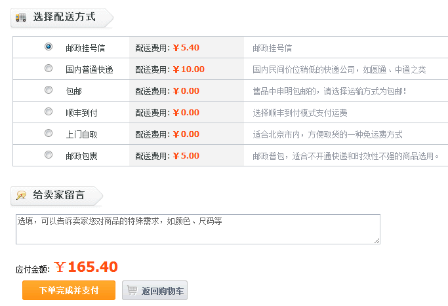
Task: Click the shopping cart icon
Action: tap(132, 290)
